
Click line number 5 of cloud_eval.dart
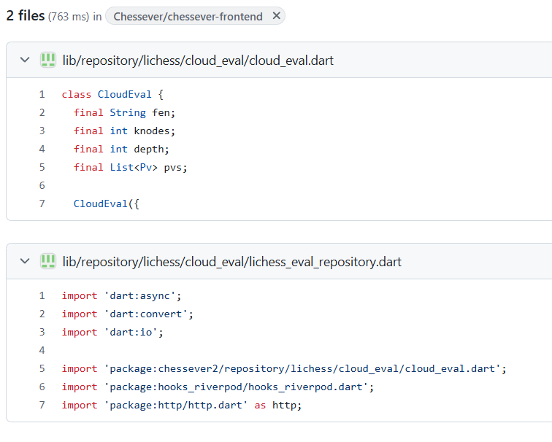tap(42, 167)
